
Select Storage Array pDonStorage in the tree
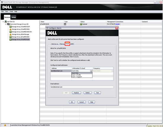(20, 34)
